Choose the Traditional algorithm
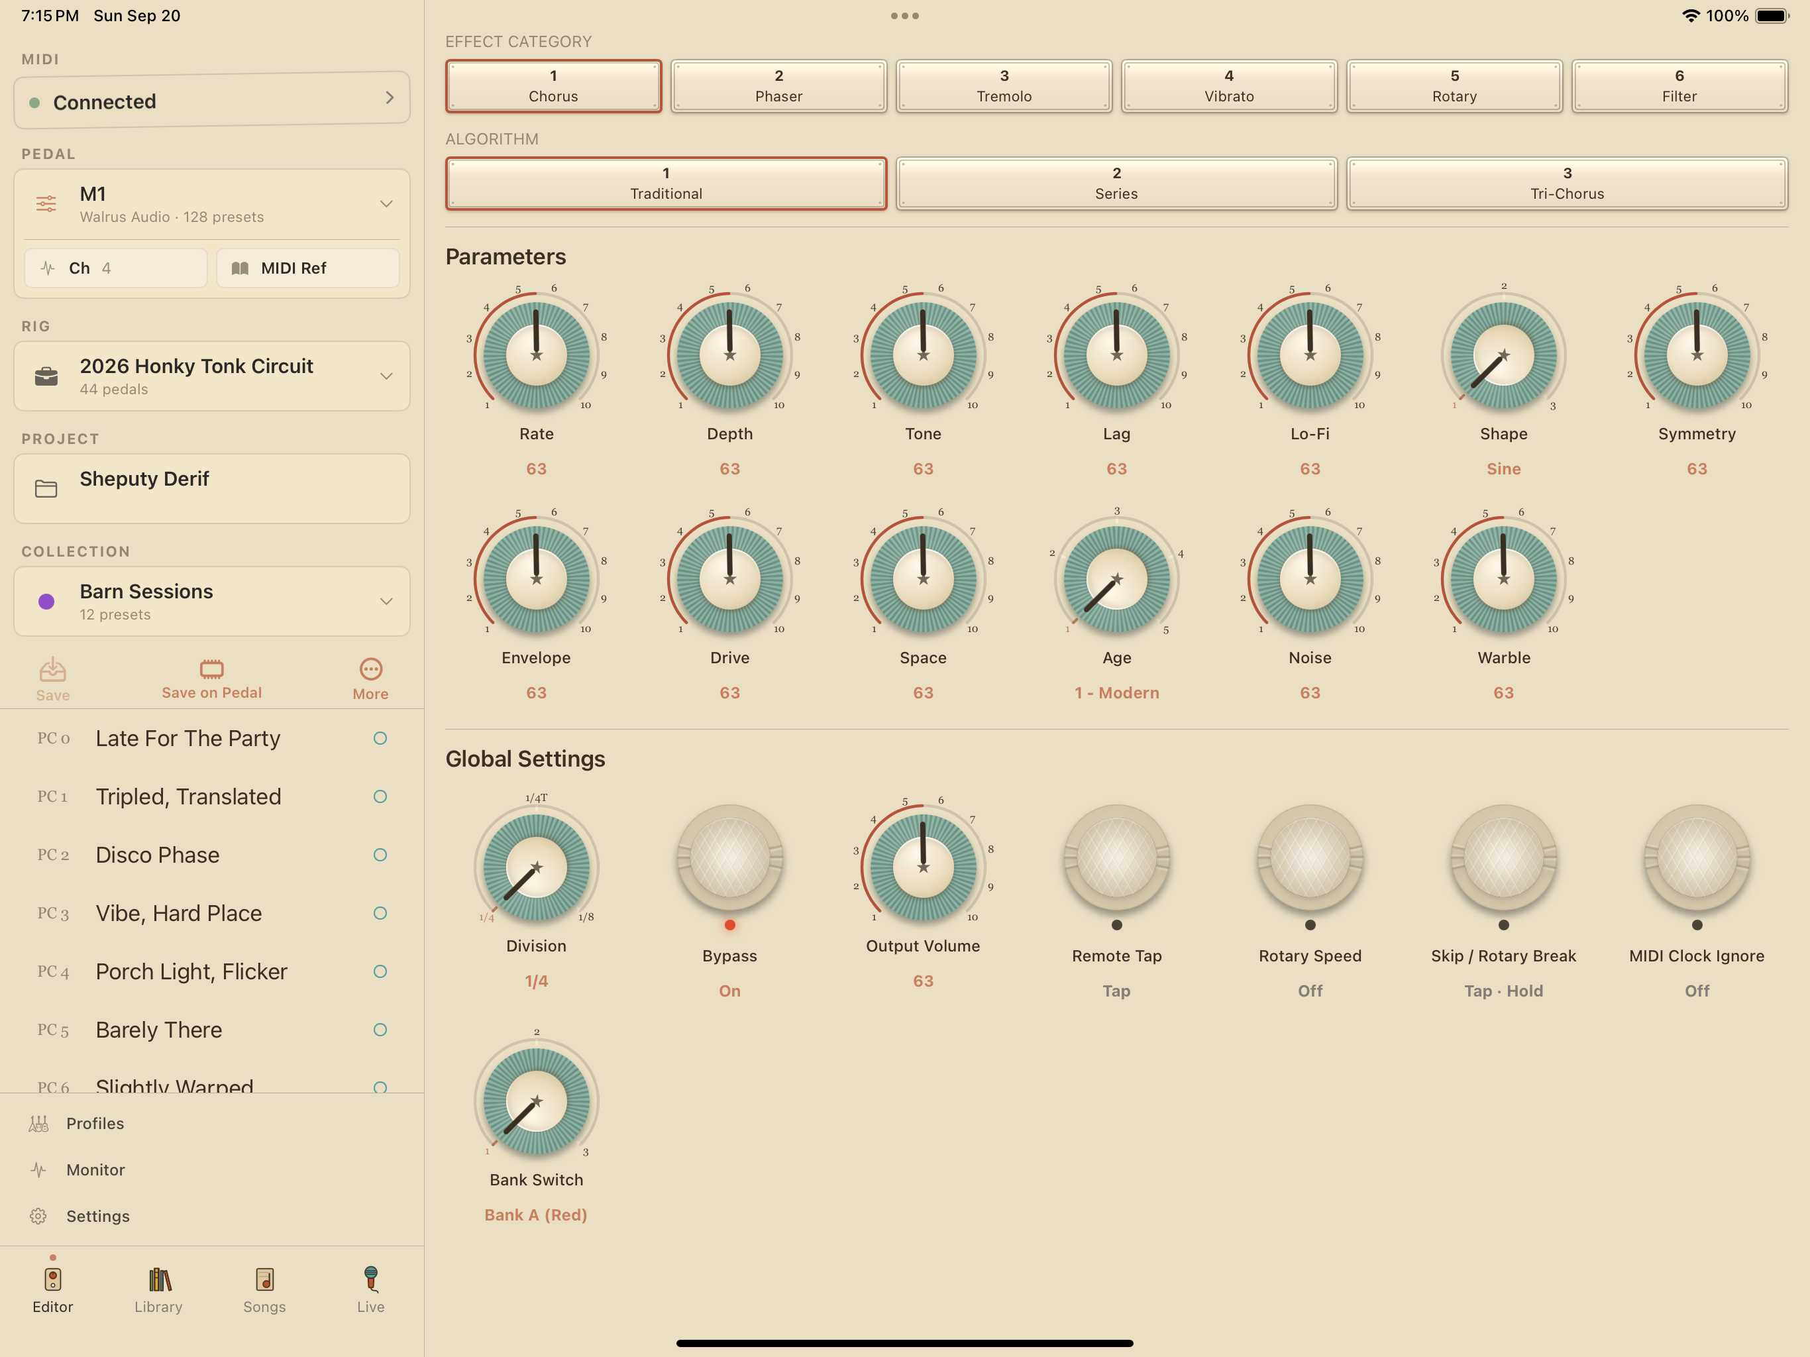Image resolution: width=1810 pixels, height=1357 pixels. (x=666, y=184)
